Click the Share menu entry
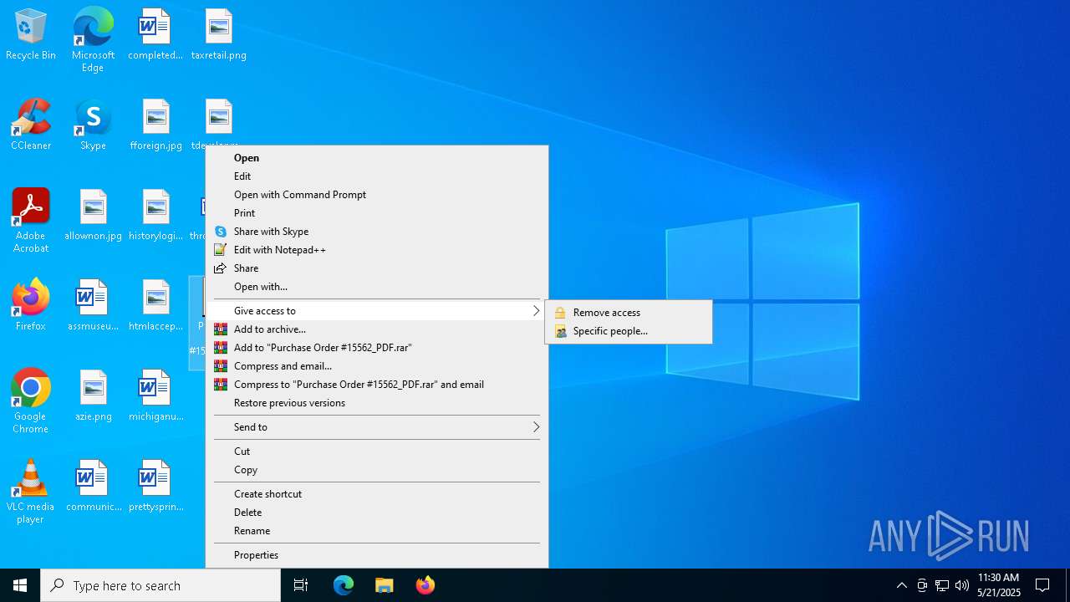Screen dimensions: 1070x602 point(377,268)
